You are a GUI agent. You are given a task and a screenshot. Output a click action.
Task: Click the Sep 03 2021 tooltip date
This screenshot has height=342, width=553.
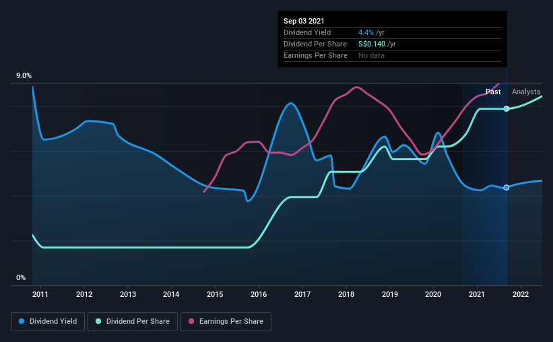[304, 21]
